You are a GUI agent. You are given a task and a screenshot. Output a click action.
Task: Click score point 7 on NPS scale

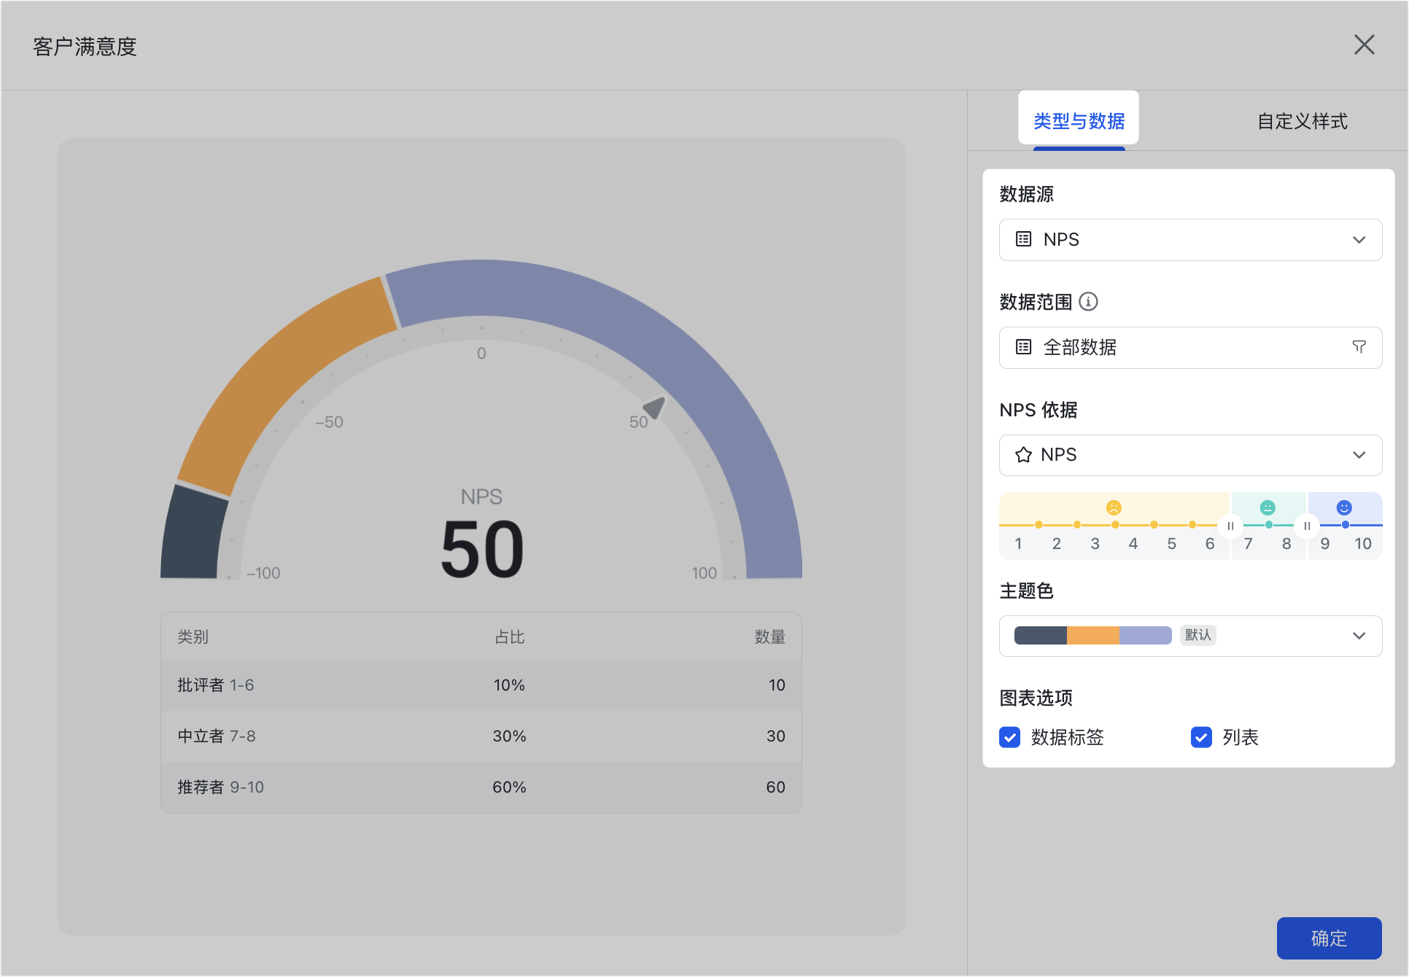click(1249, 543)
